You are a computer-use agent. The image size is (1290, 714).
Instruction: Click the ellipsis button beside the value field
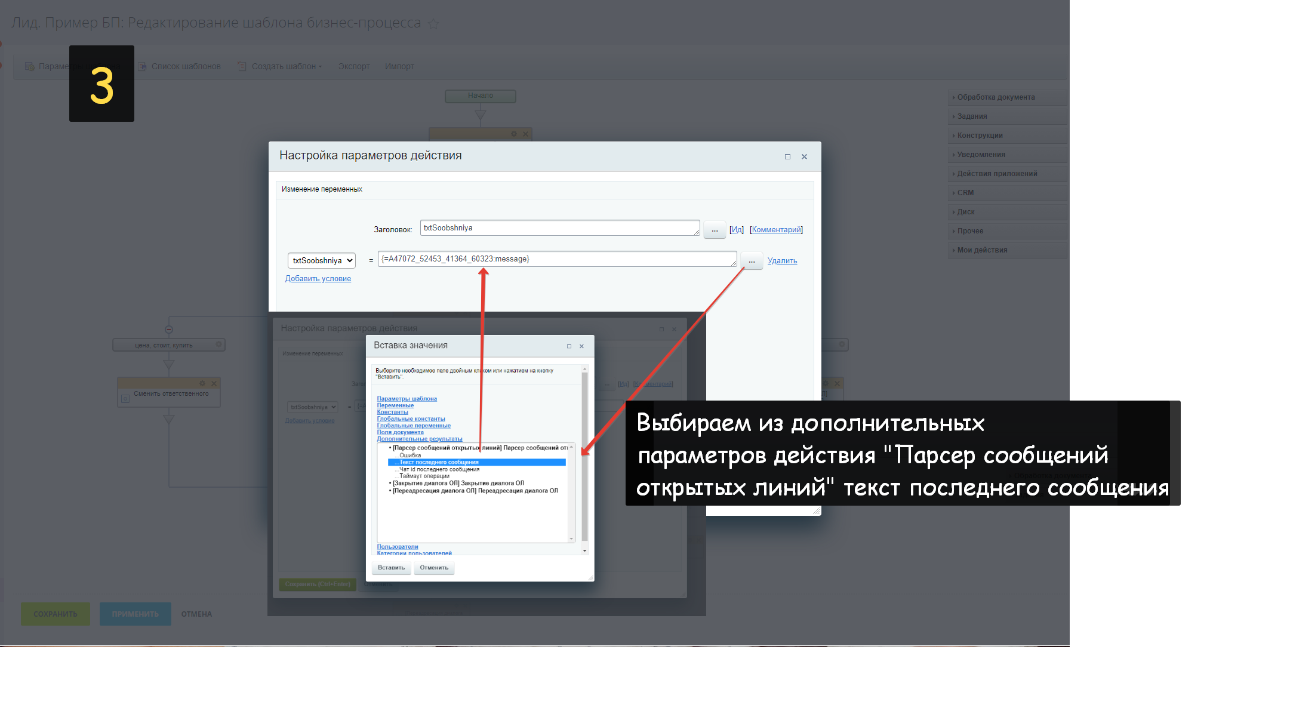[752, 261]
